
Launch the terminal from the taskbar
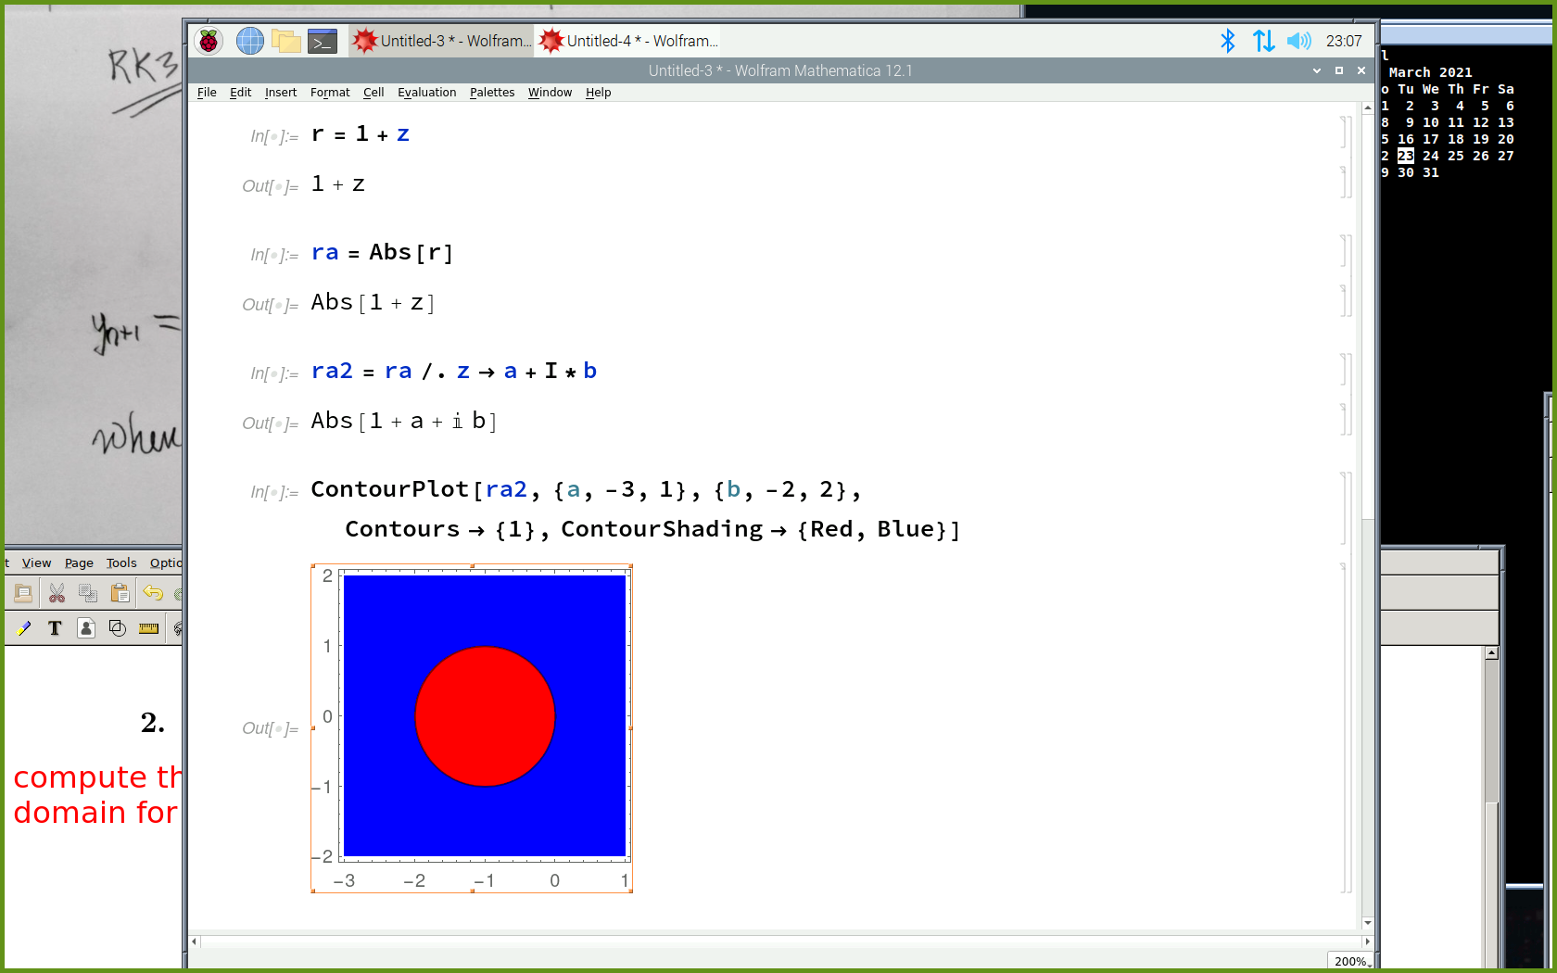[322, 41]
